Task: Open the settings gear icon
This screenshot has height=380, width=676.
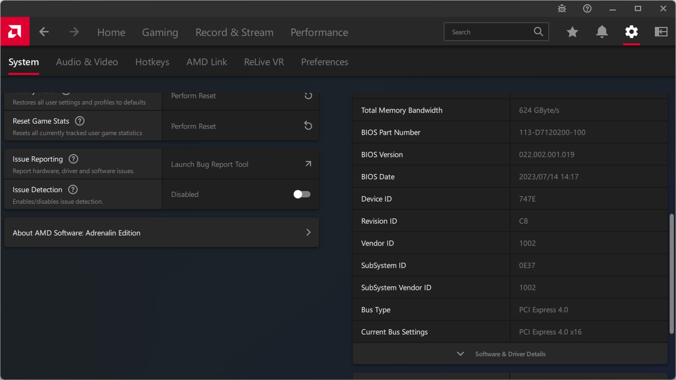Action: [x=632, y=32]
